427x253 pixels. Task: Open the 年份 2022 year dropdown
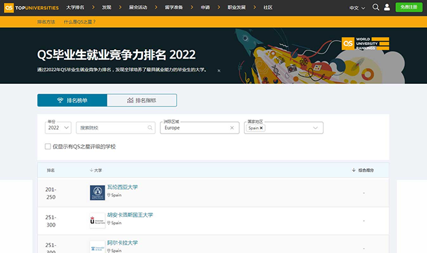[x=58, y=128]
